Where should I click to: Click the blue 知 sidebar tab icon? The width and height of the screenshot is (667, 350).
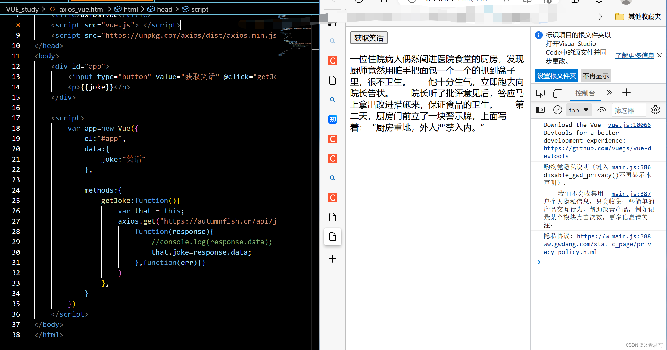[332, 119]
